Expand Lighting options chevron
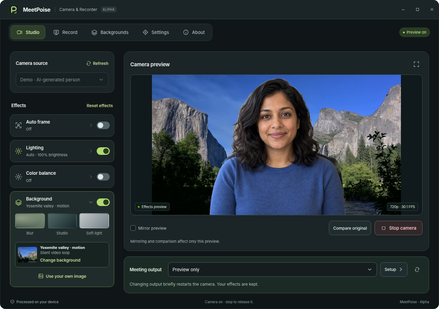 click(x=91, y=151)
